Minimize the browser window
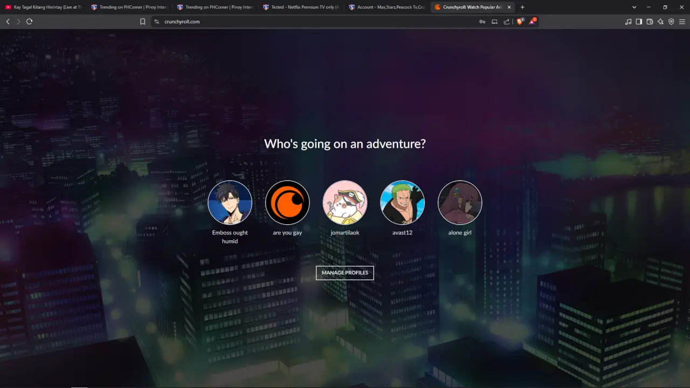The height and width of the screenshot is (388, 690). pyautogui.click(x=648, y=7)
